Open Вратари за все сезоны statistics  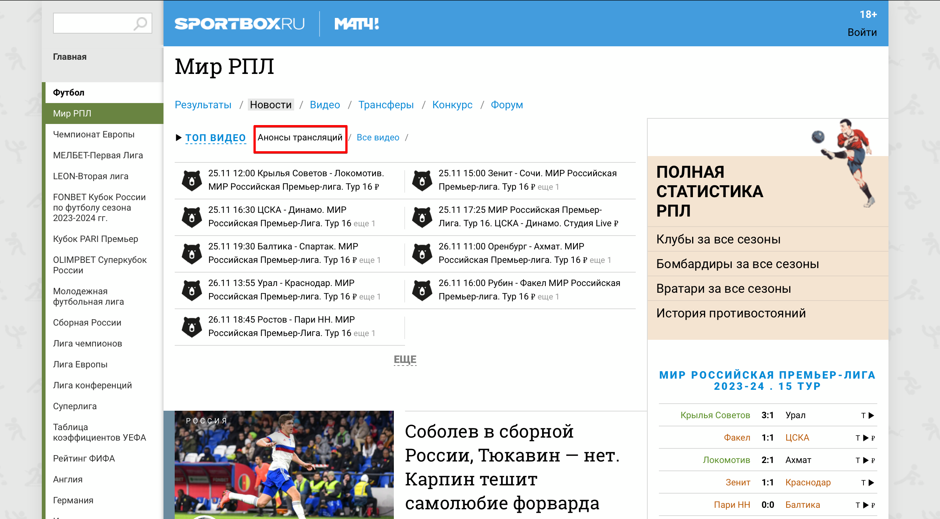[x=723, y=289]
